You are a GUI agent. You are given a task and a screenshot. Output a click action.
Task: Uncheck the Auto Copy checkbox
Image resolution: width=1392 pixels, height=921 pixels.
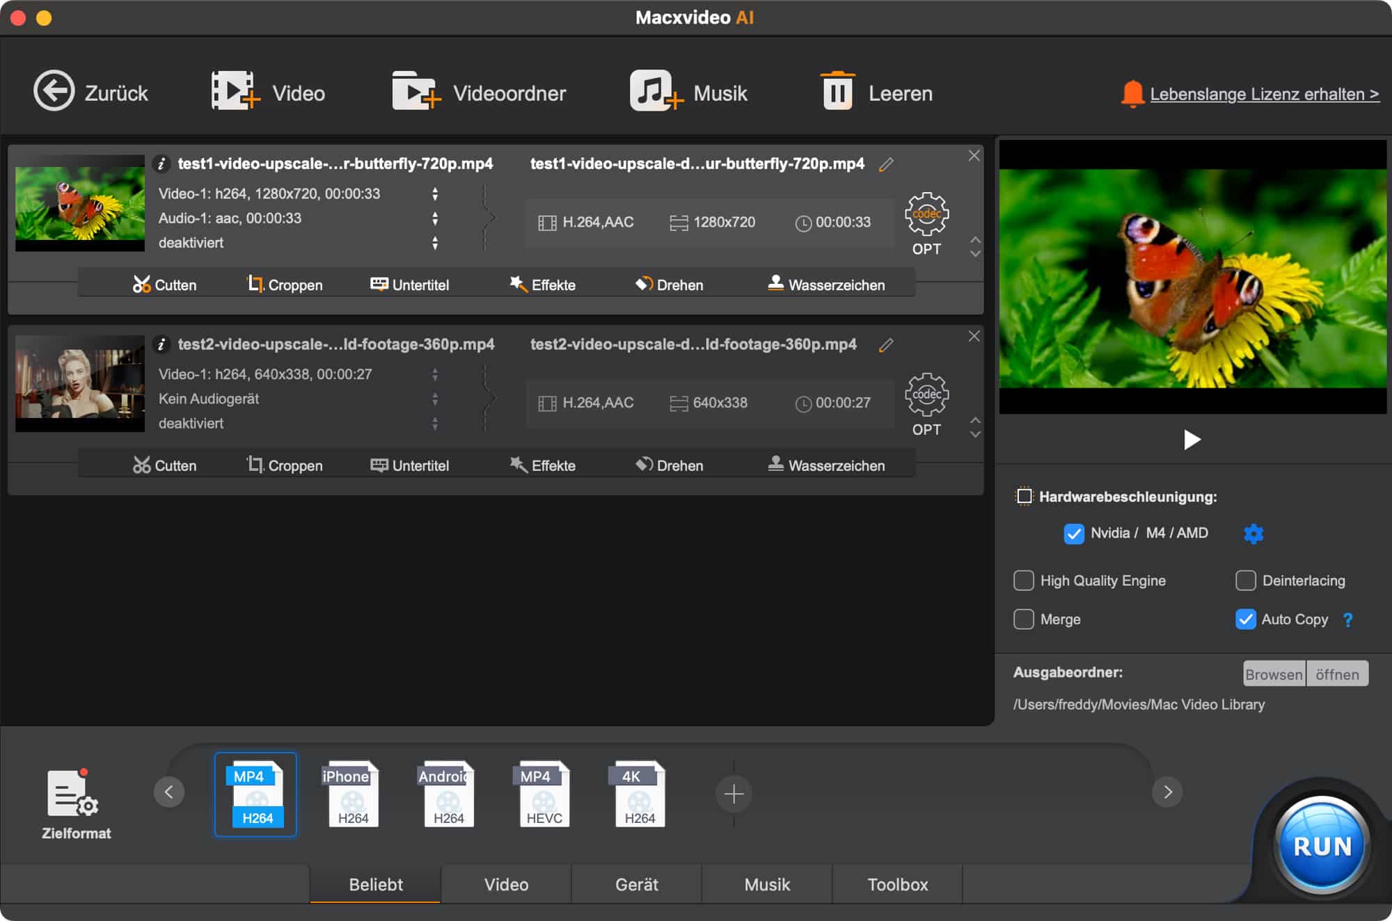point(1245,619)
